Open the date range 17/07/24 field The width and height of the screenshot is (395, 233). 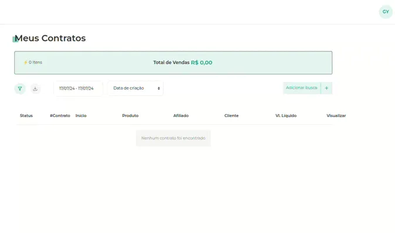(78, 88)
